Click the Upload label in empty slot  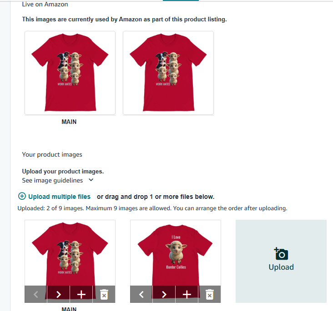[x=281, y=267]
